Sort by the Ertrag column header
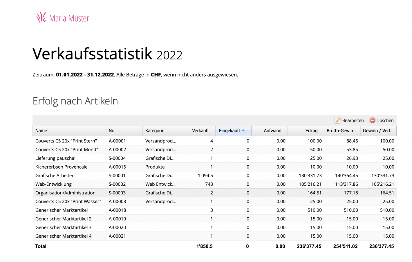 [x=311, y=131]
